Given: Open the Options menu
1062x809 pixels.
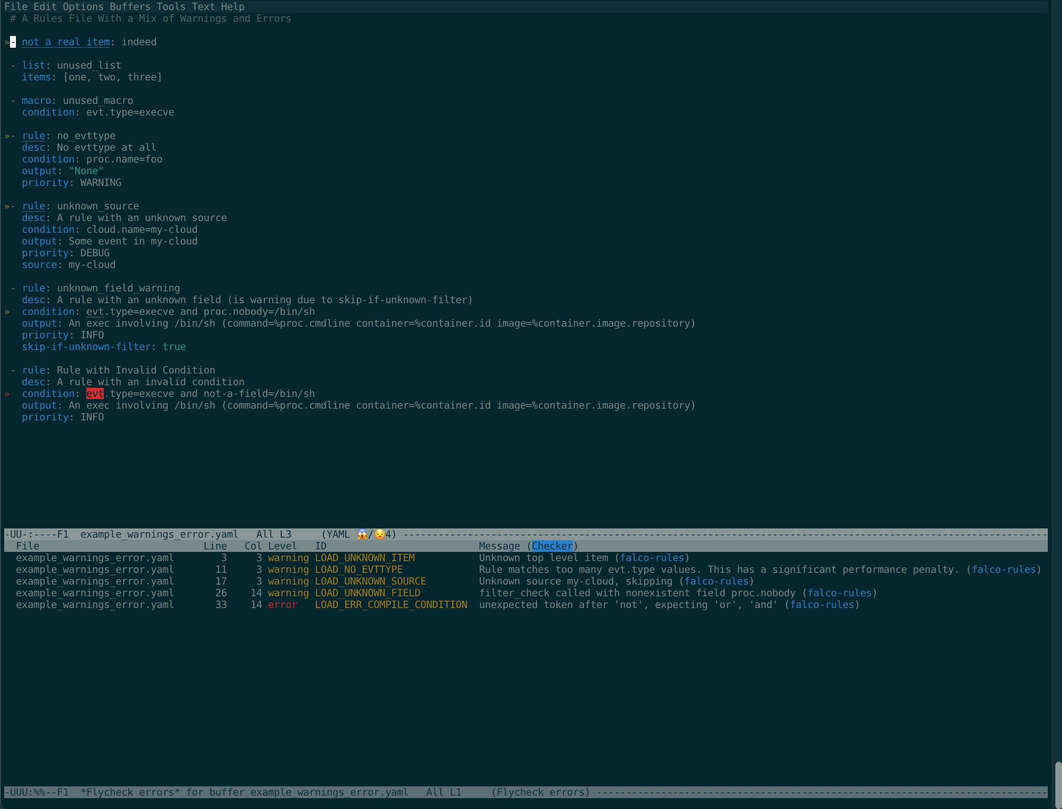Looking at the screenshot, I should (x=83, y=7).
